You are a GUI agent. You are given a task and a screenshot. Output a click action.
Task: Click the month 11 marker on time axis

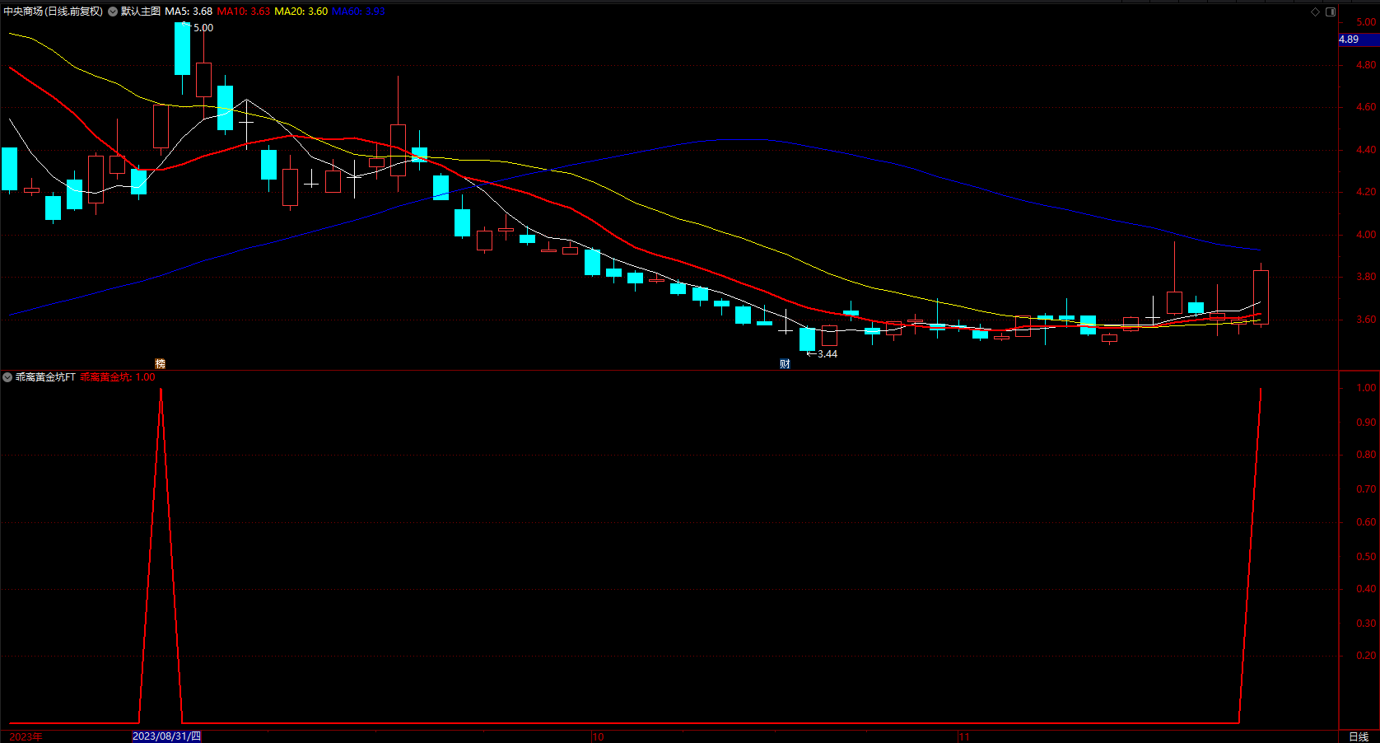tap(964, 736)
